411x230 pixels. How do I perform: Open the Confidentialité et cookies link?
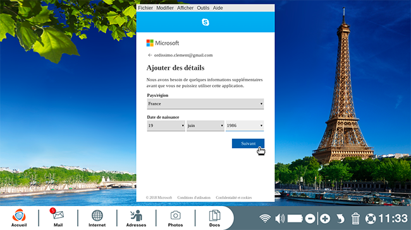233,198
